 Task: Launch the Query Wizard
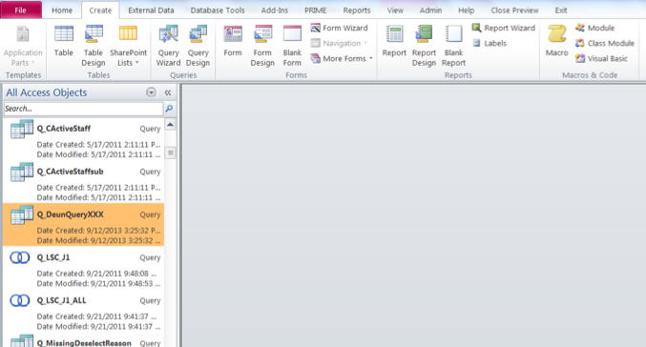point(168,45)
